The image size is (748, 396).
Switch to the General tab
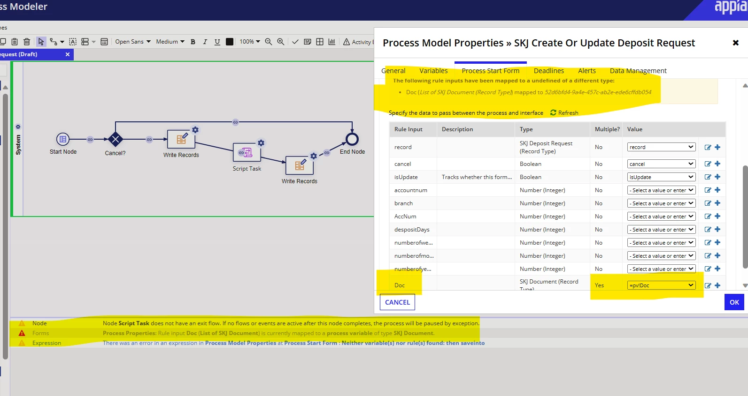point(393,71)
